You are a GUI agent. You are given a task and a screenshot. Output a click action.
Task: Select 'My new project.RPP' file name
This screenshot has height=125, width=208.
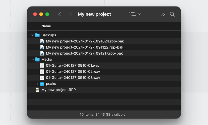pyautogui.click(x=58, y=90)
